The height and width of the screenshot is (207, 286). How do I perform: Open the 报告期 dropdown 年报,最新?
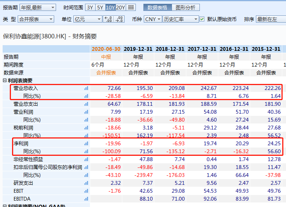pos(38,8)
